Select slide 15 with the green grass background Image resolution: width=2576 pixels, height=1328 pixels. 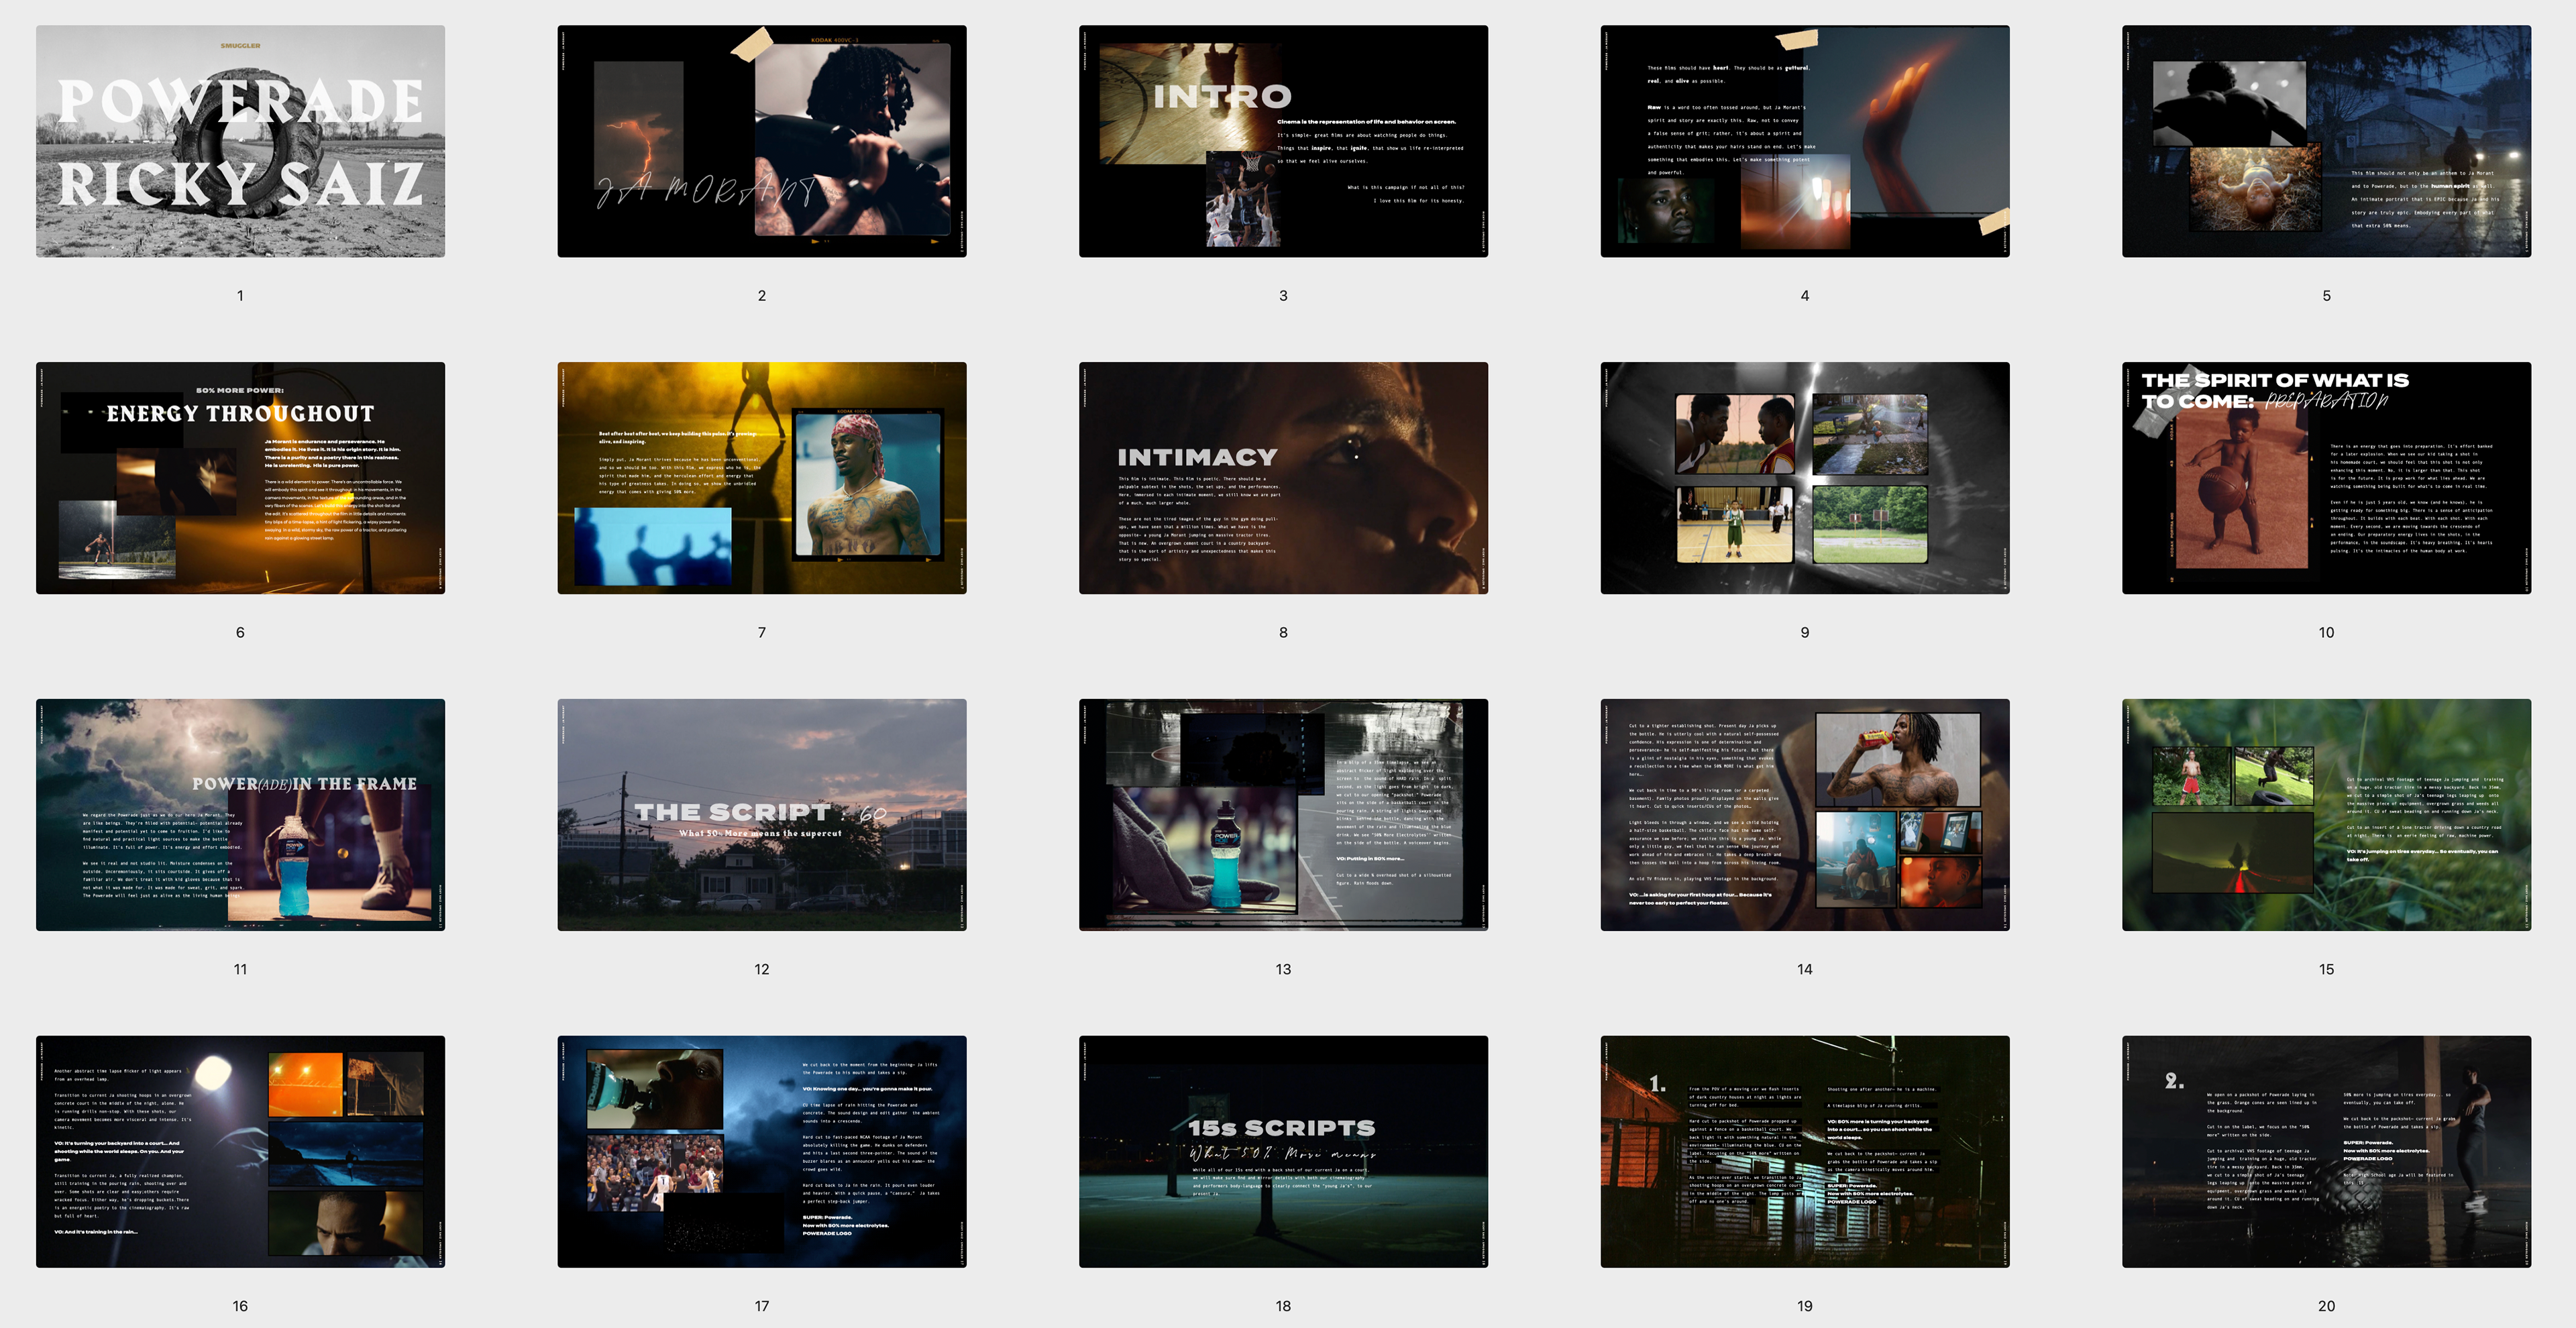(x=2326, y=815)
